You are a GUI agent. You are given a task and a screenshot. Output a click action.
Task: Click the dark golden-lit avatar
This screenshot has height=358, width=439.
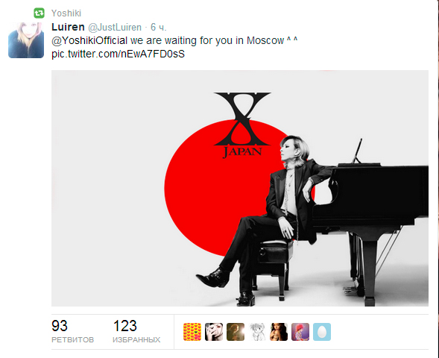pos(236,332)
